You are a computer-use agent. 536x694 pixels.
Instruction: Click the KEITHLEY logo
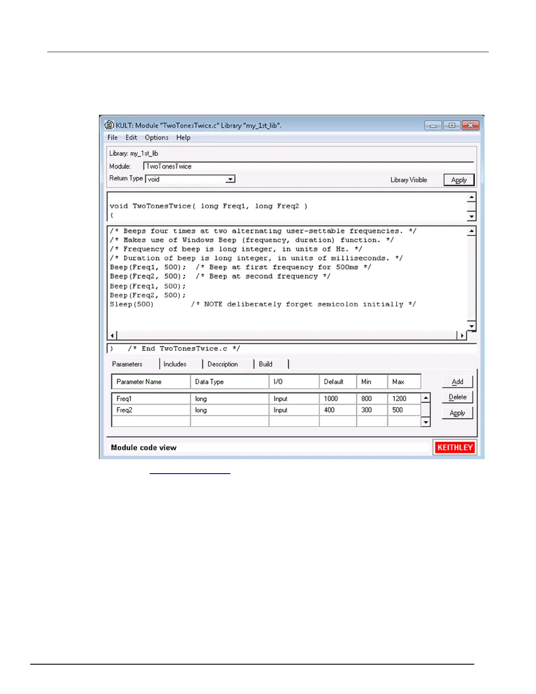tap(455, 447)
